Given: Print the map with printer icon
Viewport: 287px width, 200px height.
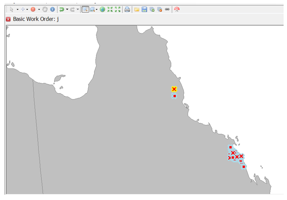Looking at the screenshot, I should [127, 9].
